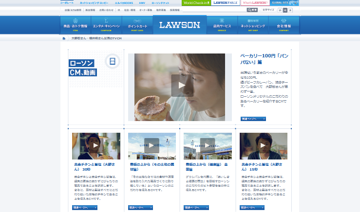
Task: Open the ポイントカード POINT CARD menu
Action: 137,25
